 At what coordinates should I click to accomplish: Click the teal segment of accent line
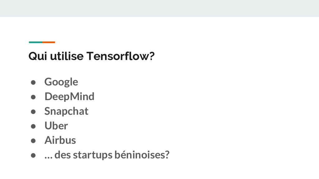[35, 42]
